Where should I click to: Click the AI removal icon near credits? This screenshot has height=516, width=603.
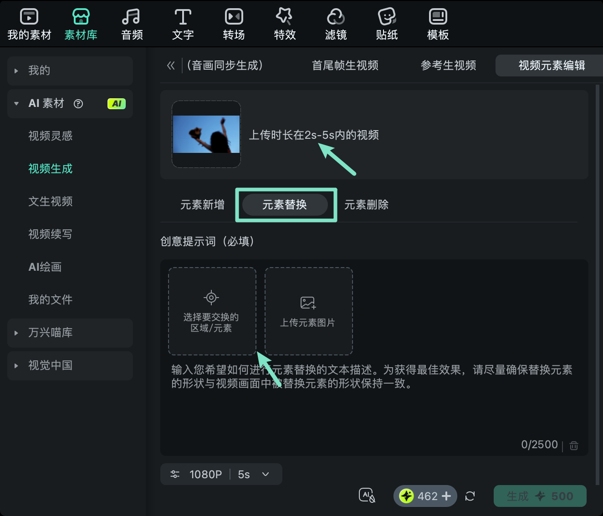click(367, 496)
